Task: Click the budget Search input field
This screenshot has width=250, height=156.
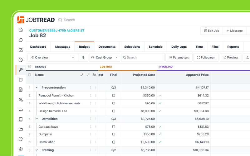Action: click(x=143, y=58)
